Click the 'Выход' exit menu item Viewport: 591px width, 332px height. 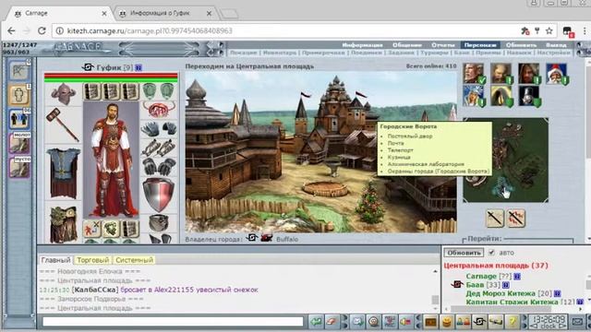pos(556,45)
